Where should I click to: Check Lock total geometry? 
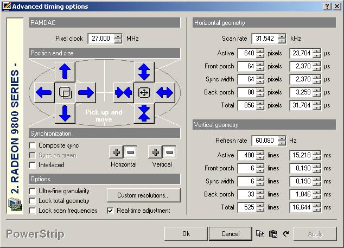[32, 201]
